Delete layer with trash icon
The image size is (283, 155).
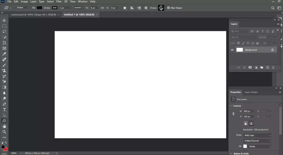pos(273,67)
